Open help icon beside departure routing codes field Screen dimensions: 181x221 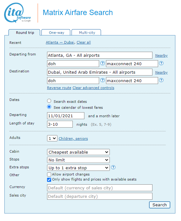pos(103,63)
